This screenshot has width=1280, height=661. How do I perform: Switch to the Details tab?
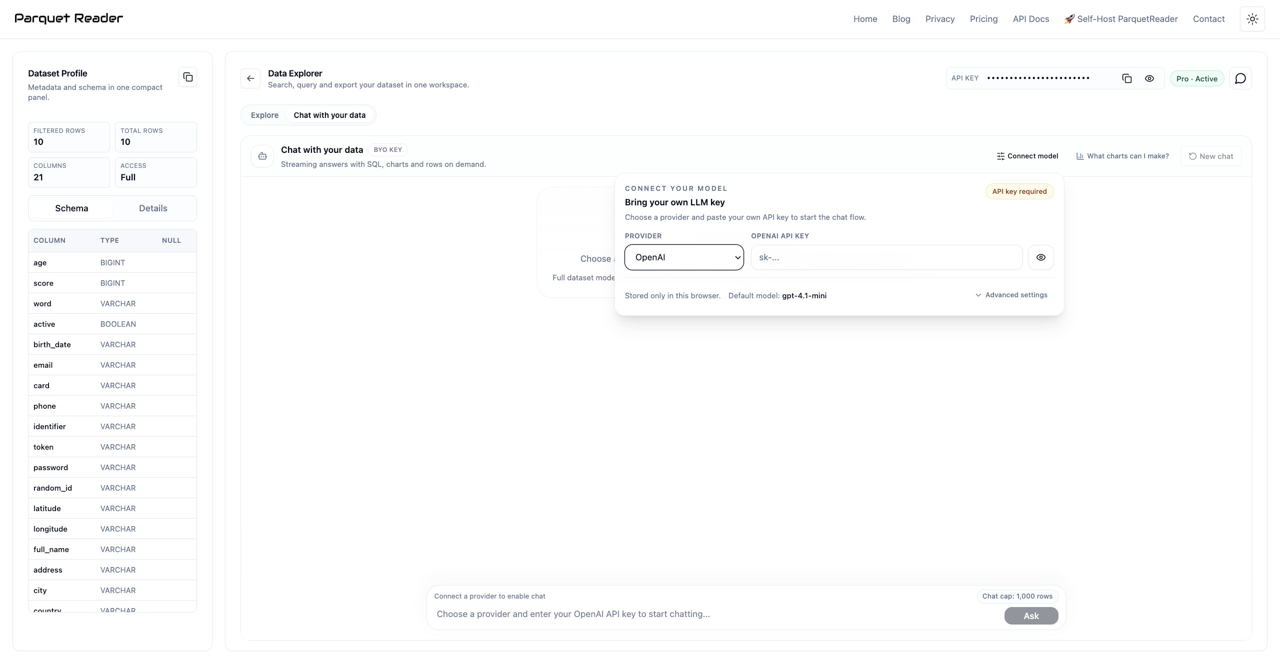click(x=153, y=208)
